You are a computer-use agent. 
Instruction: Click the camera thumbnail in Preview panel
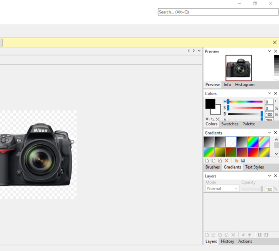239,68
